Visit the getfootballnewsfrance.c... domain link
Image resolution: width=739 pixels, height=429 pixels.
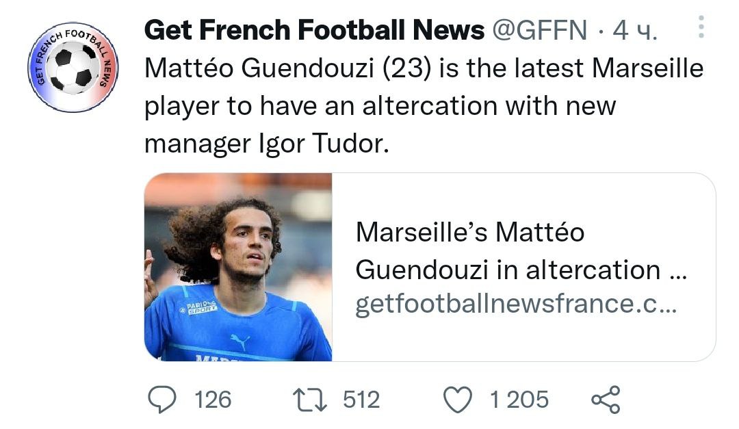point(516,304)
